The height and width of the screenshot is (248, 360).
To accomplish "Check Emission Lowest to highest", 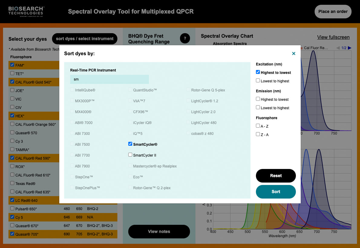I will tap(258, 107).
